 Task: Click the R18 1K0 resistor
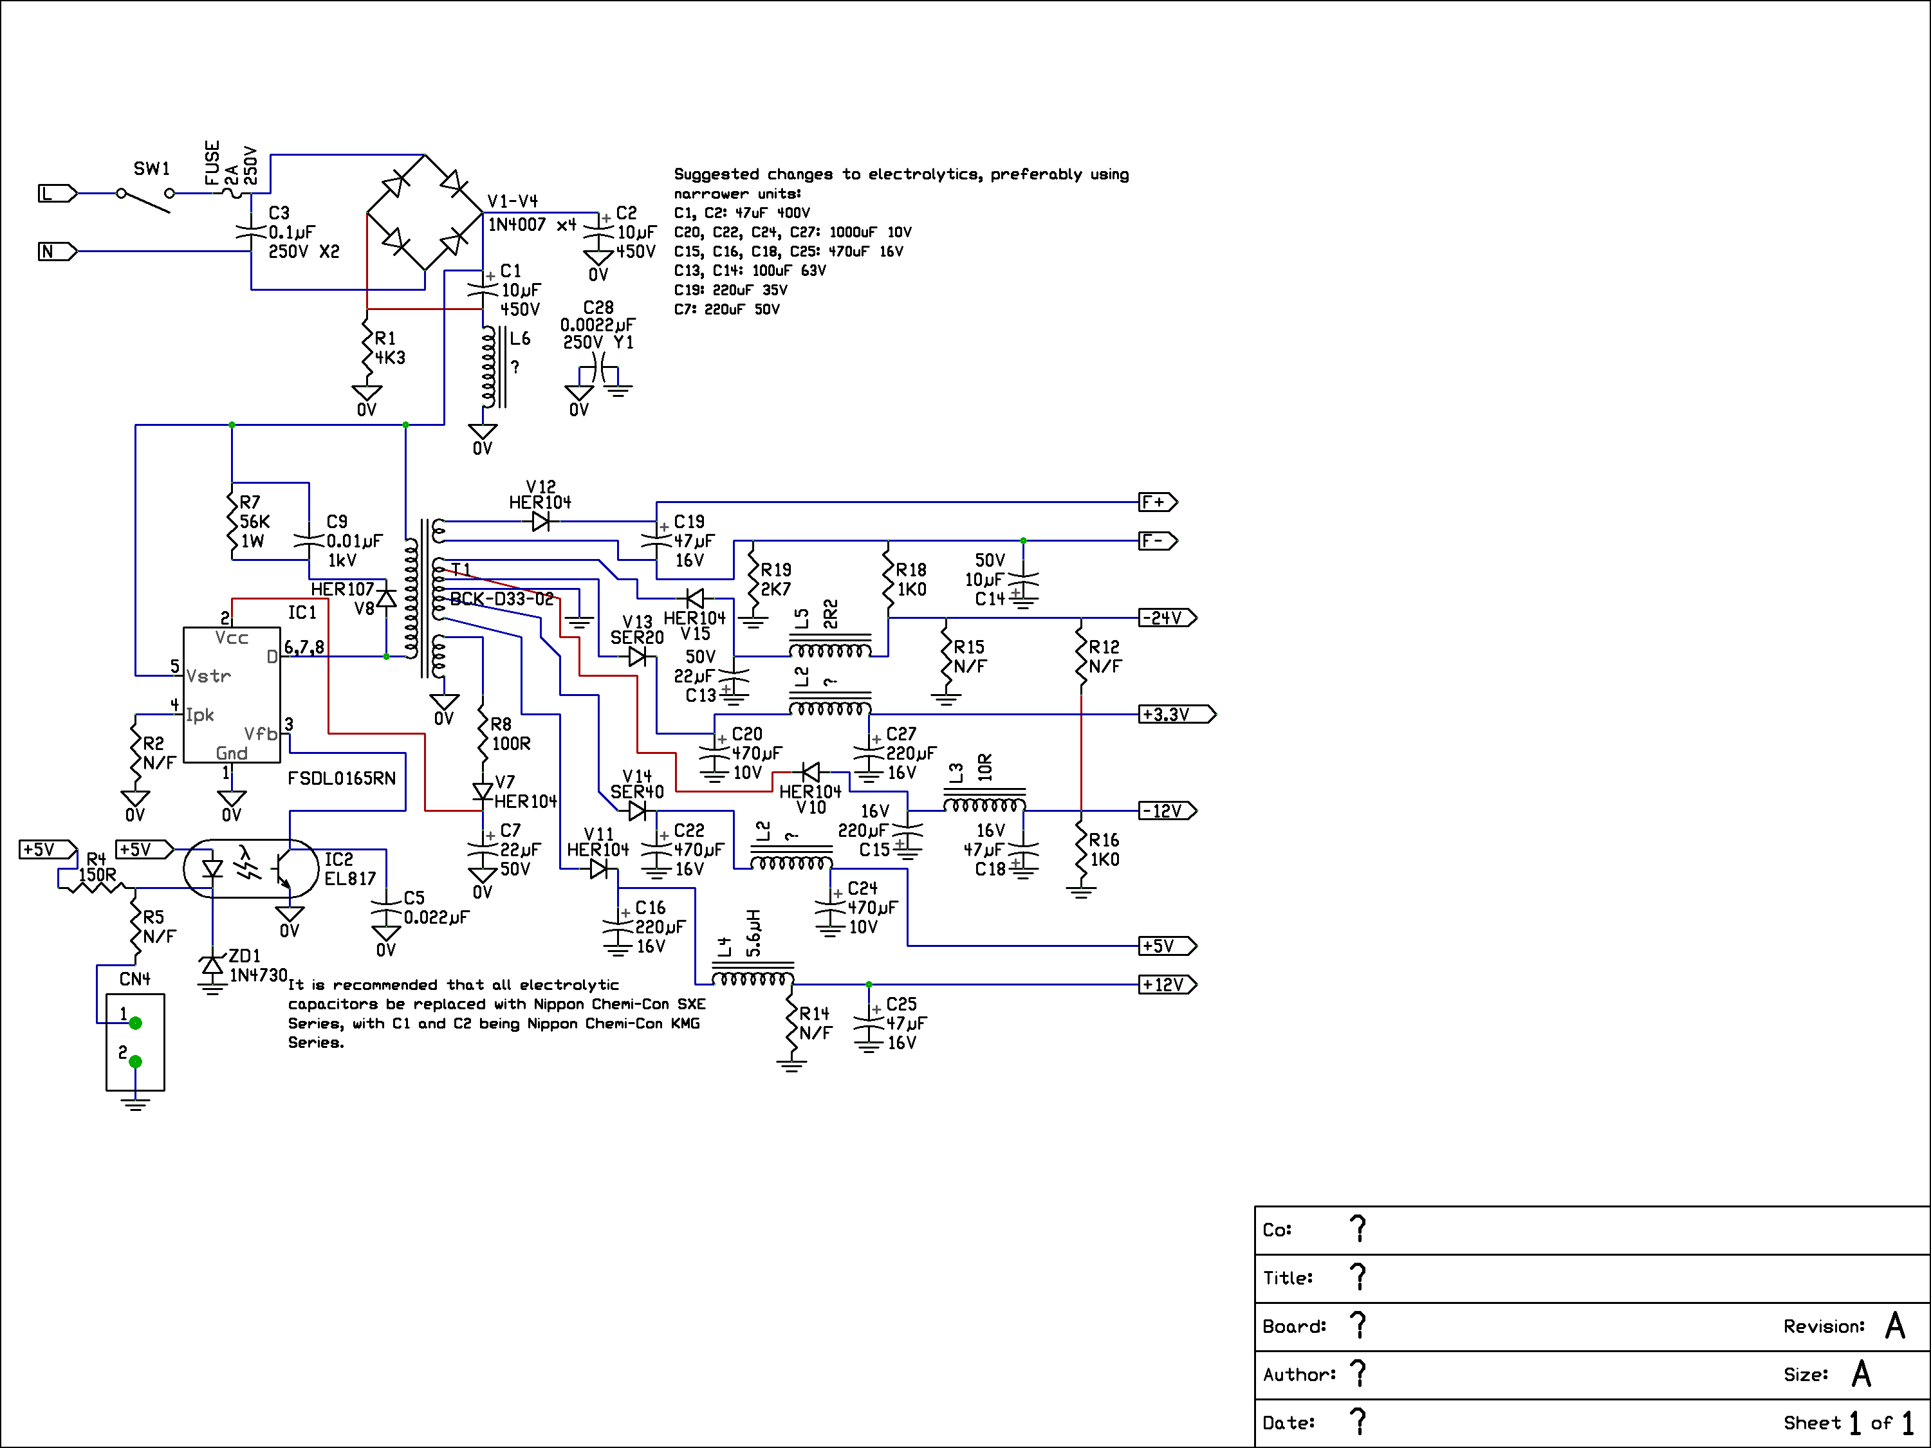point(889,579)
